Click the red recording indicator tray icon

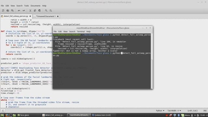click(167, 115)
